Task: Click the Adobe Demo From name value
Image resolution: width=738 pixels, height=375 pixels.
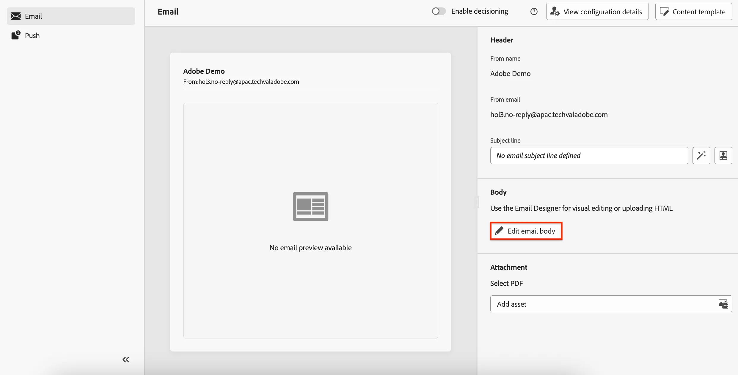Action: [x=510, y=74]
